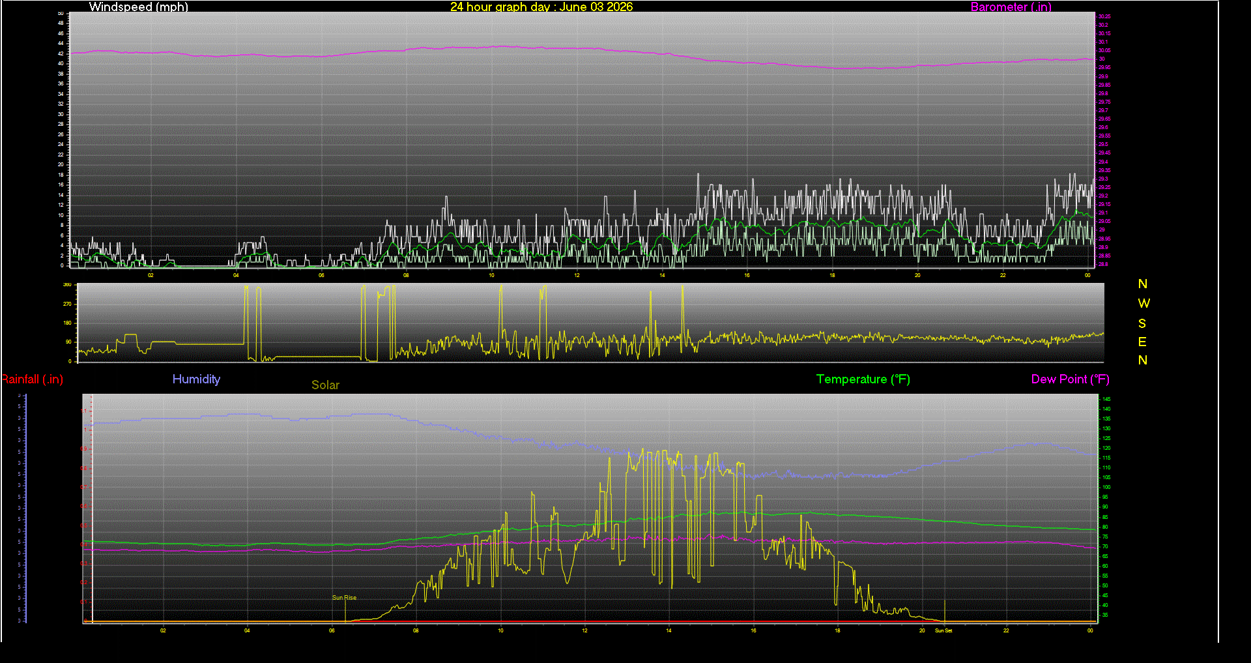Click the "N" letter directly above "W"
Viewport: 1251px width, 663px height.
(x=1143, y=284)
